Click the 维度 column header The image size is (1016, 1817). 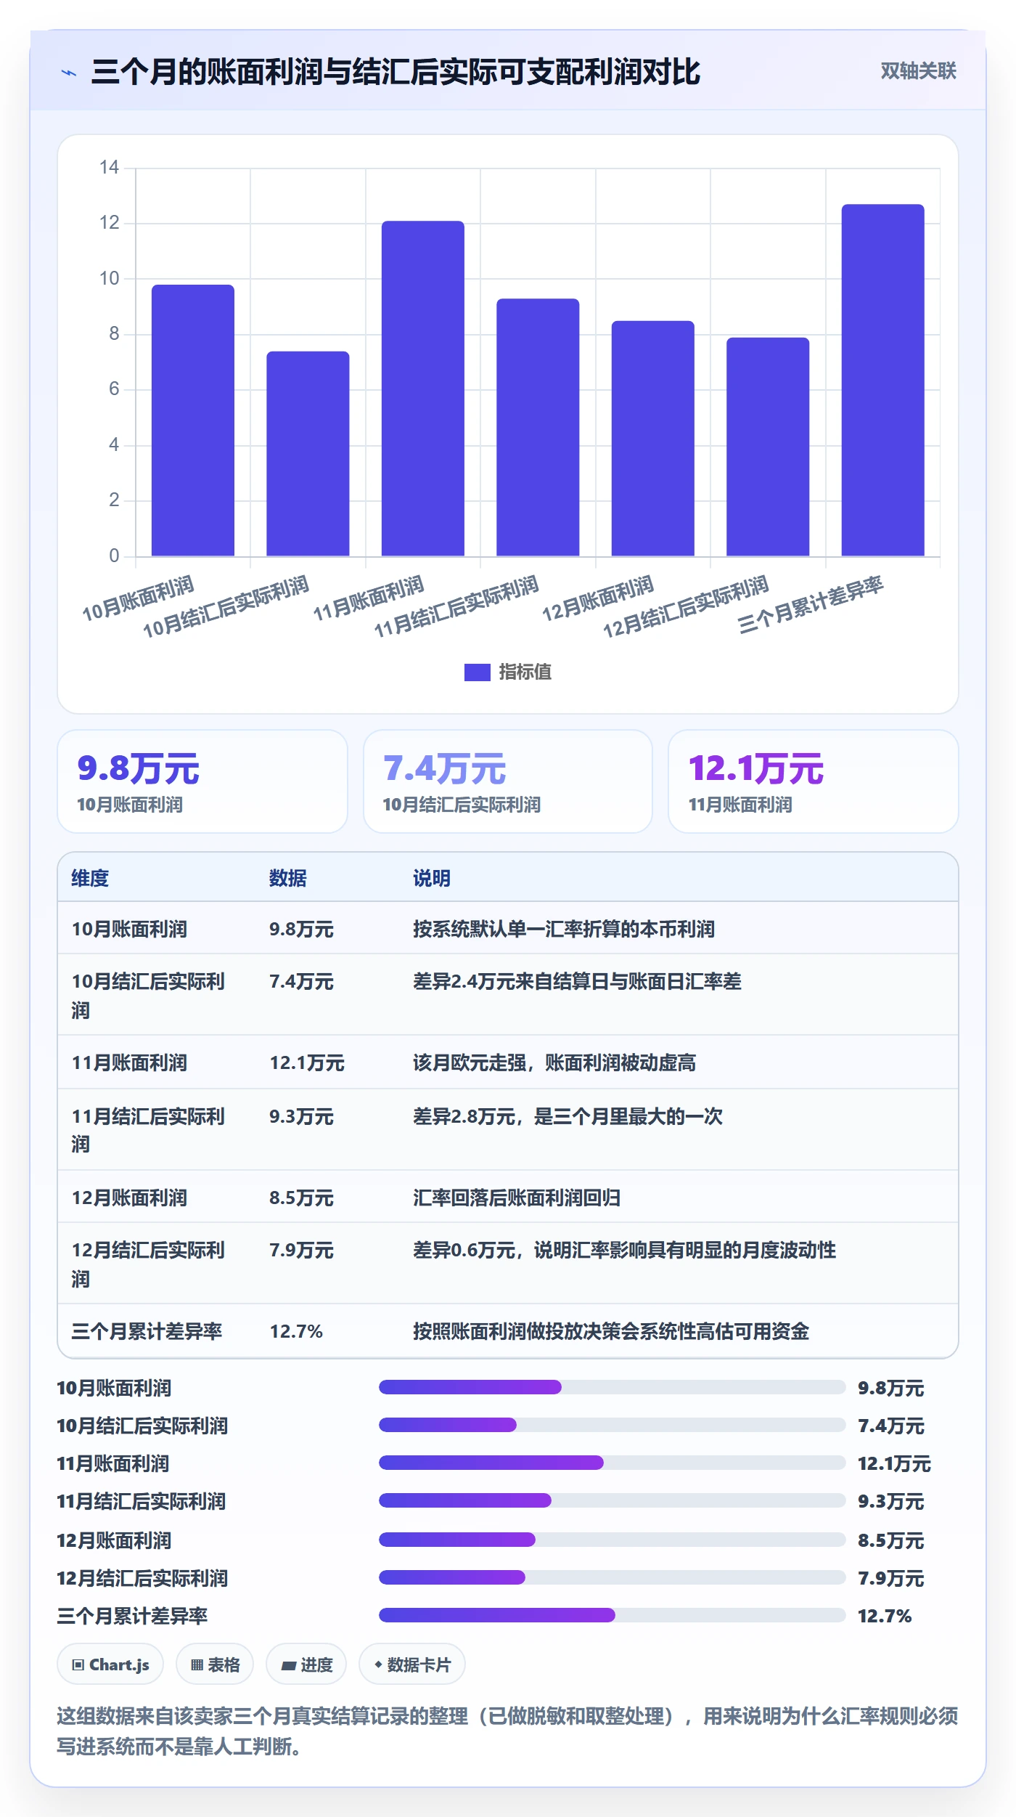coord(90,878)
